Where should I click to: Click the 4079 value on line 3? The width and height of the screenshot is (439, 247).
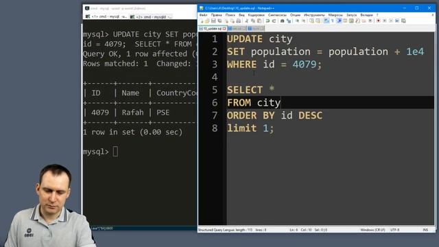click(x=305, y=64)
